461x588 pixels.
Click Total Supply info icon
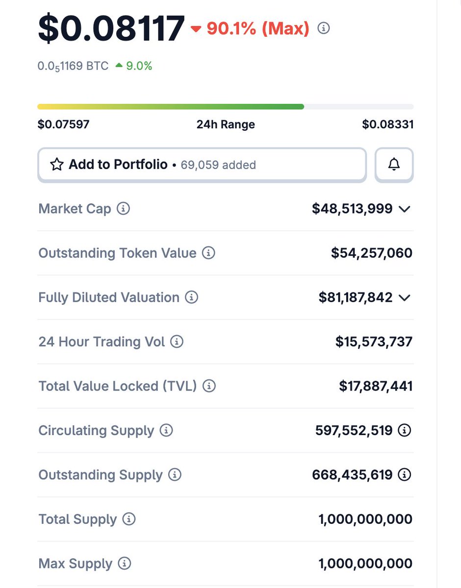129,519
